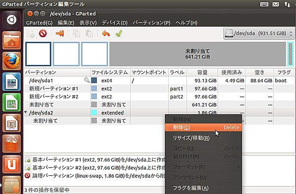
Task: Choose 削除(D) in the context menu
Action: pyautogui.click(x=203, y=128)
